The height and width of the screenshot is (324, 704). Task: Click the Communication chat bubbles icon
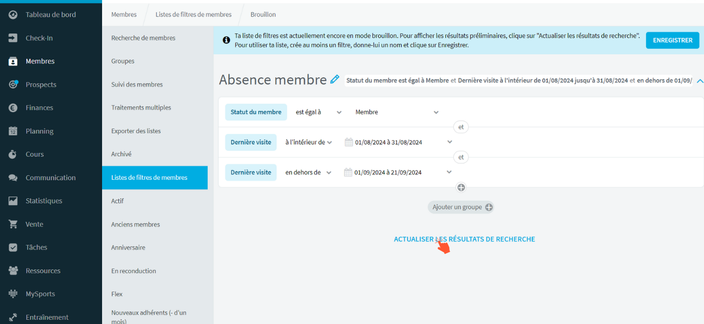tap(13, 178)
